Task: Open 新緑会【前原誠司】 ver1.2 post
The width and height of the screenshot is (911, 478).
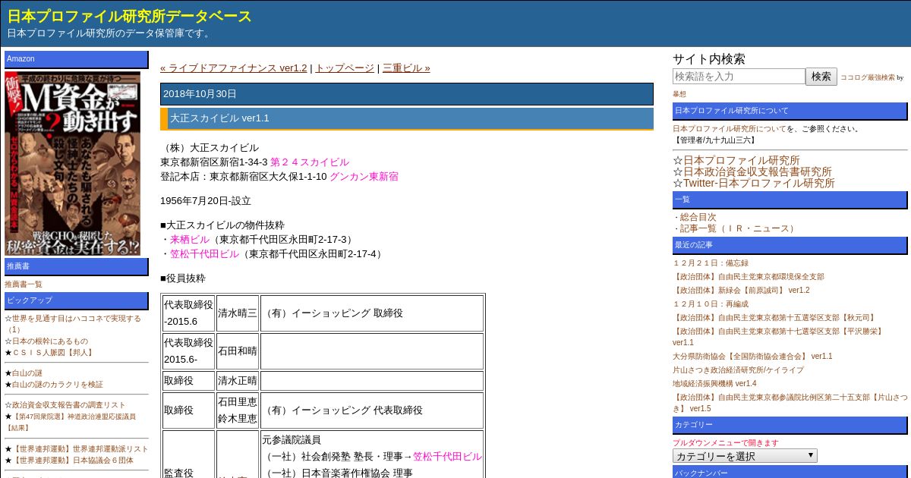Action: pyautogui.click(x=741, y=291)
